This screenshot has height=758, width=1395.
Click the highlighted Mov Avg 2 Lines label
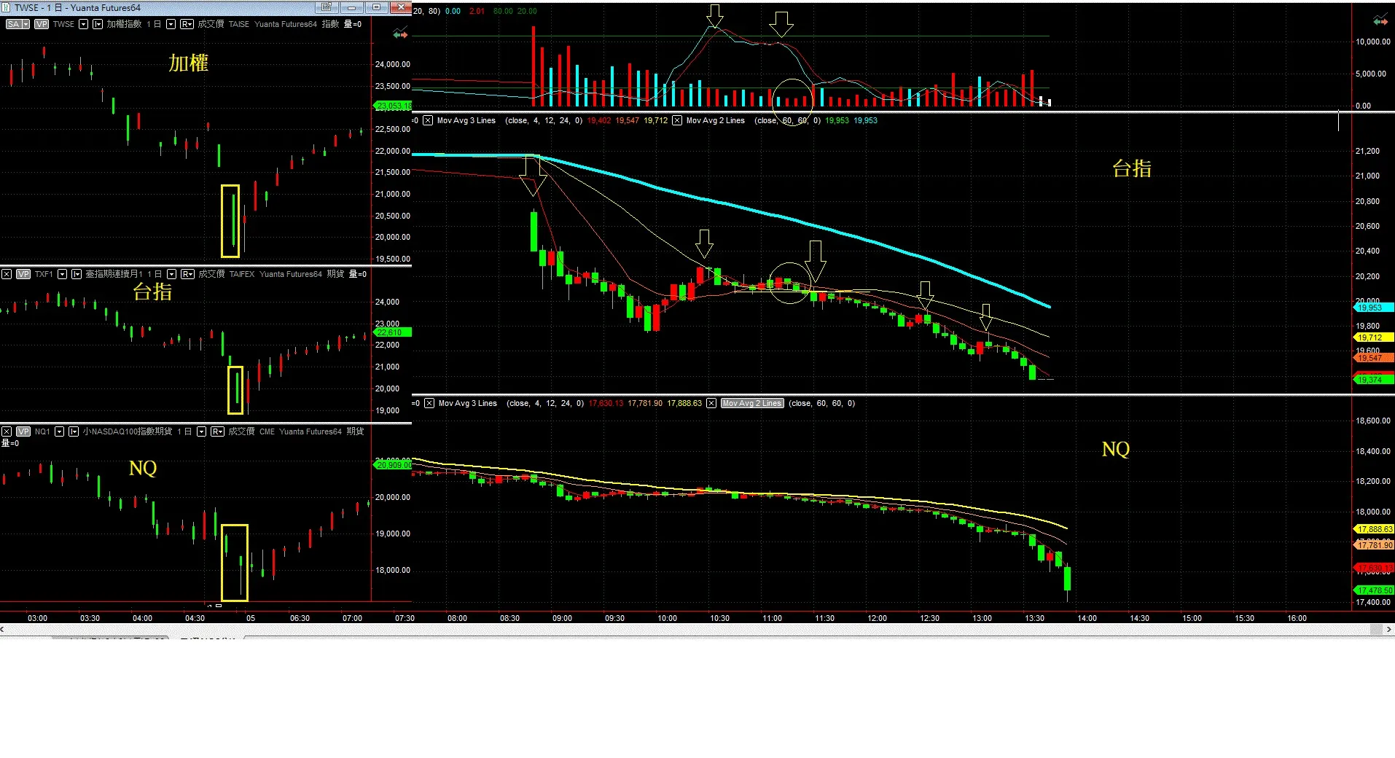[x=752, y=403]
